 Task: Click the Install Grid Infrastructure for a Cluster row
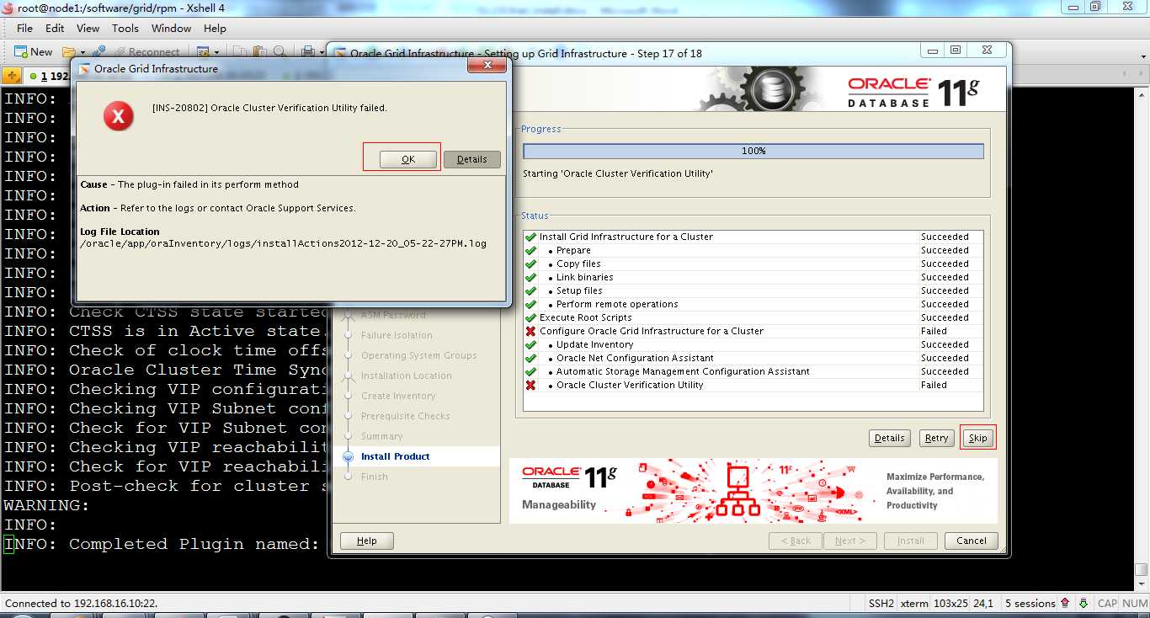[x=753, y=237]
